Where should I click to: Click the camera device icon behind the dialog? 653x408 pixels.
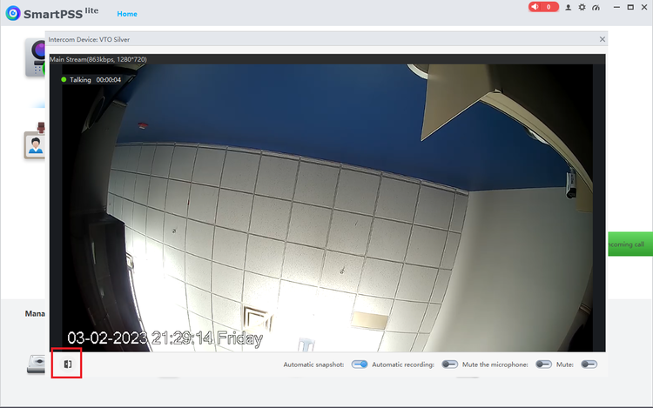(x=35, y=57)
